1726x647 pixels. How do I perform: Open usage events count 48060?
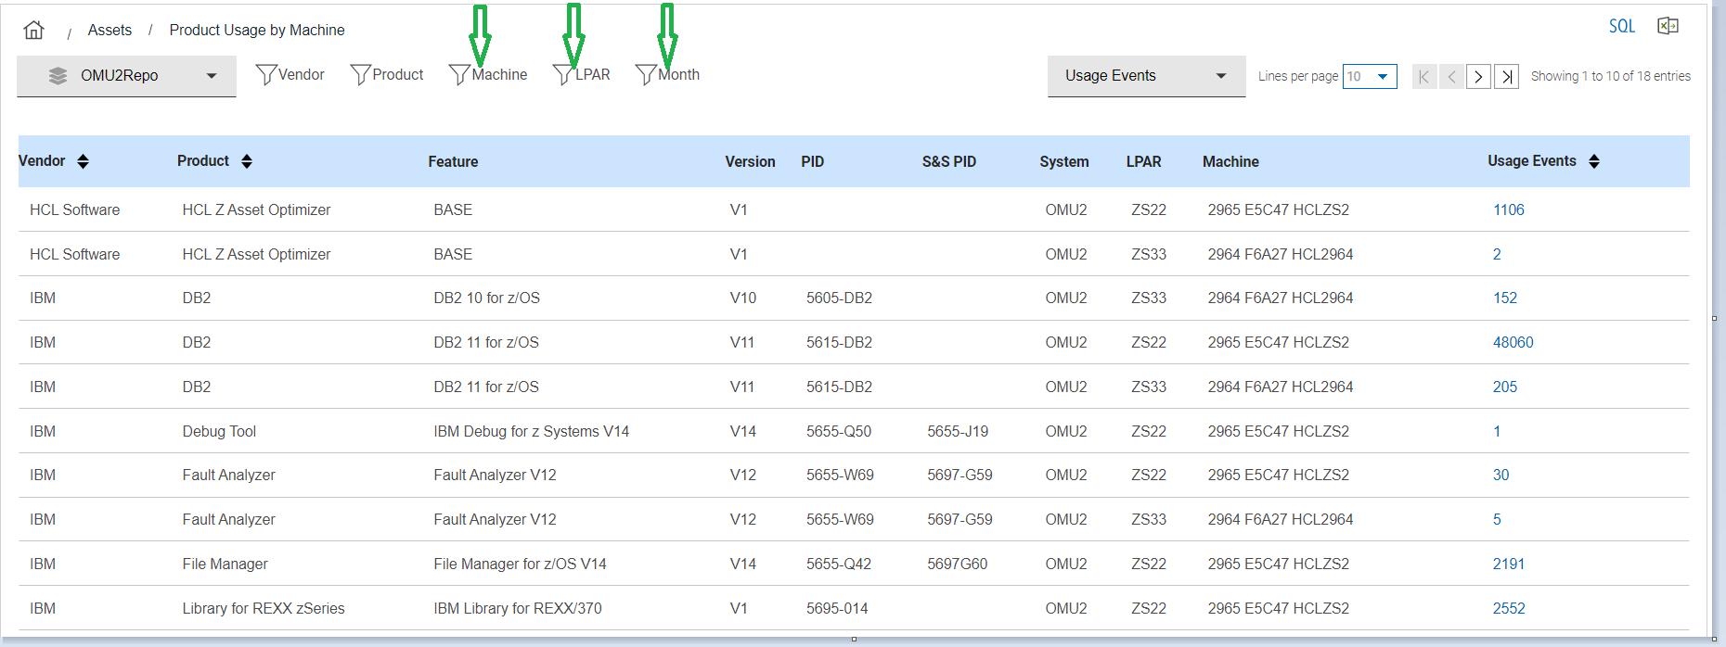tap(1513, 342)
